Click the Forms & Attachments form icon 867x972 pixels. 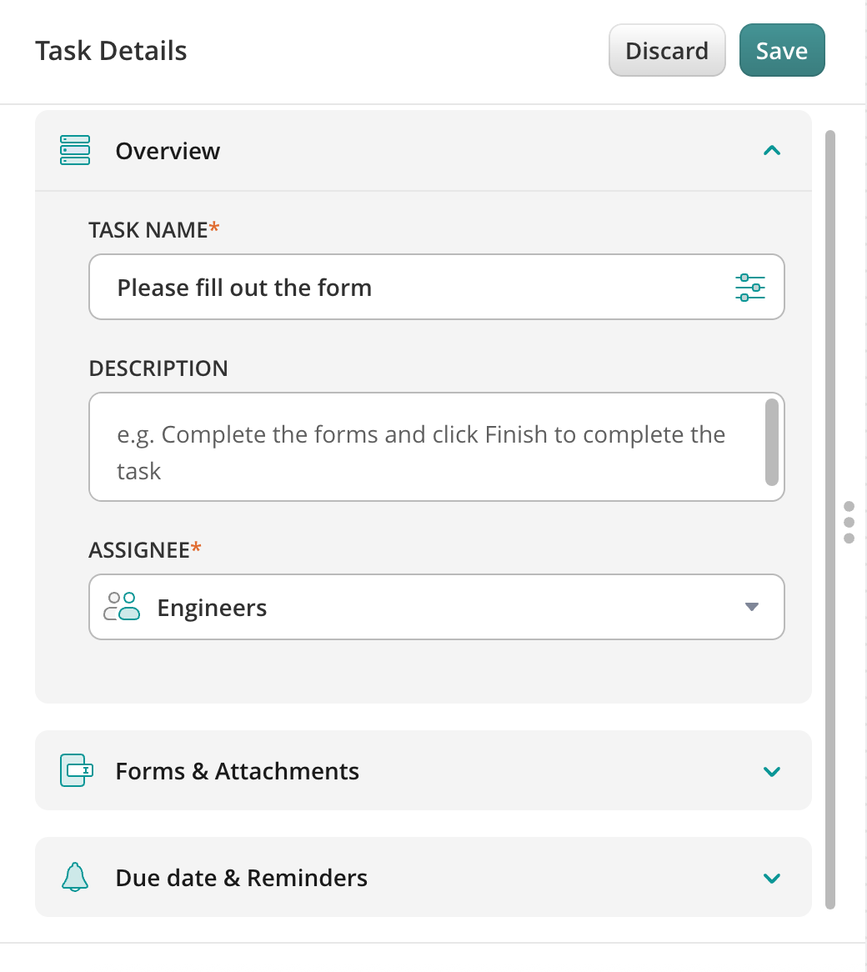77,770
